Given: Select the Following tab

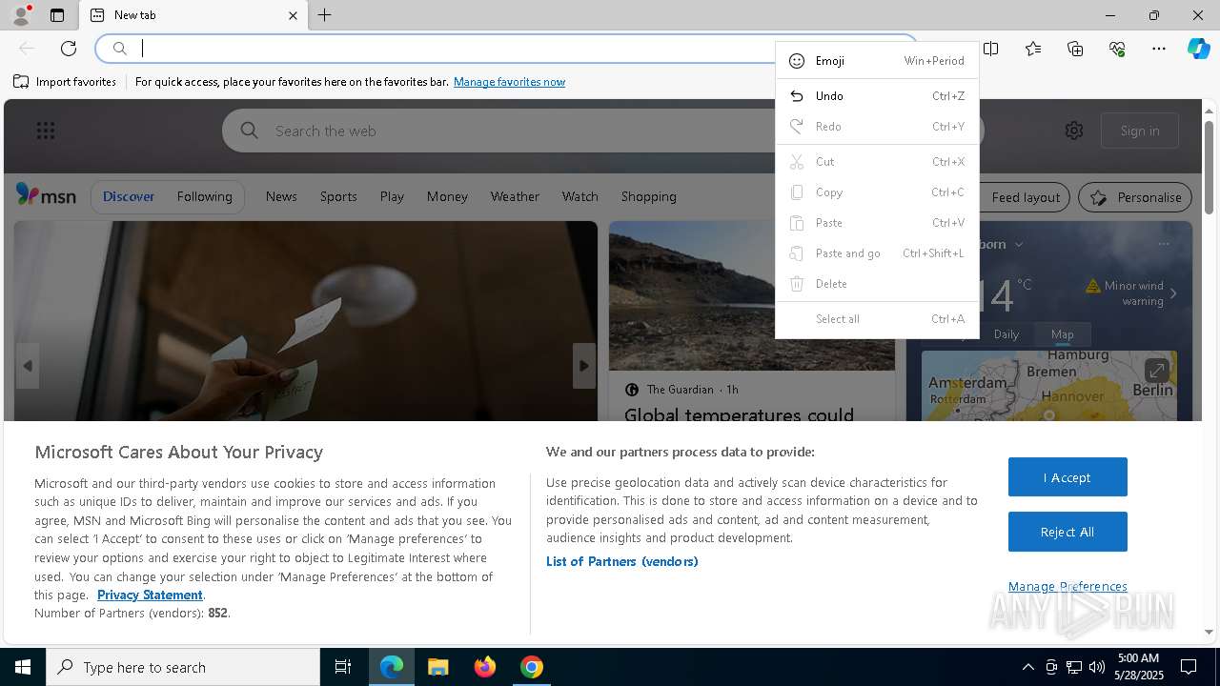Looking at the screenshot, I should tap(204, 196).
